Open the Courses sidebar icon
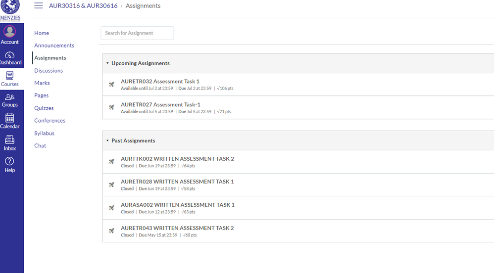Viewport: 494px width, 273px height. click(x=10, y=76)
